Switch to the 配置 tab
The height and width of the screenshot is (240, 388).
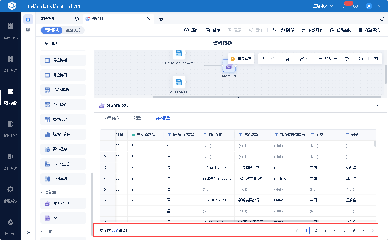(x=137, y=118)
